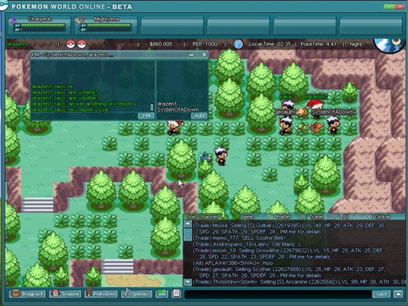Screen dimensions: 408x306
Task: Click 'ok i report u cya' message
Action: [69, 110]
